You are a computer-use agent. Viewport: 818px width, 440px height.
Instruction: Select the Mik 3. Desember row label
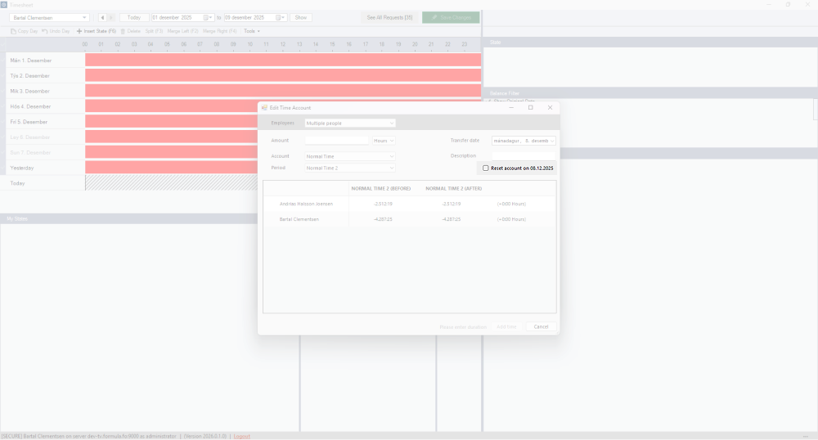tap(29, 92)
